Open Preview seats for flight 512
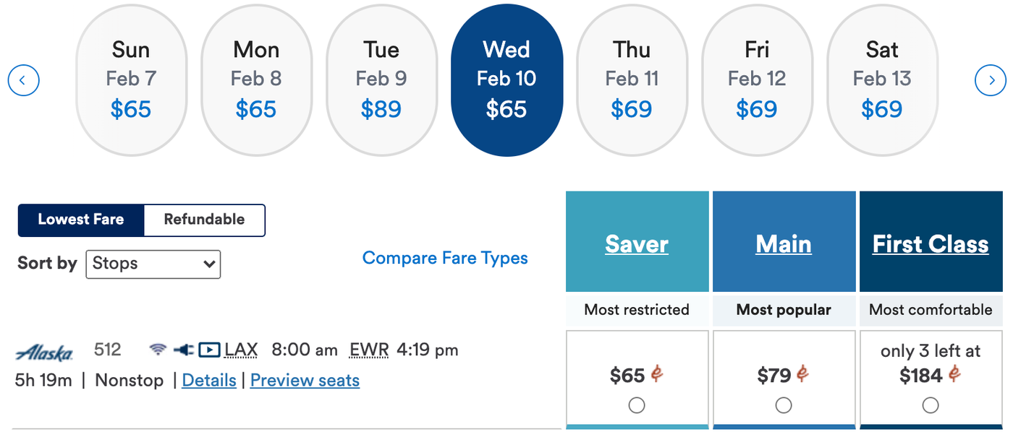 point(305,380)
